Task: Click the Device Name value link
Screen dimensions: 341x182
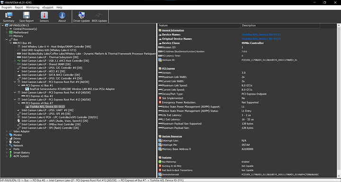Action: click(261, 34)
